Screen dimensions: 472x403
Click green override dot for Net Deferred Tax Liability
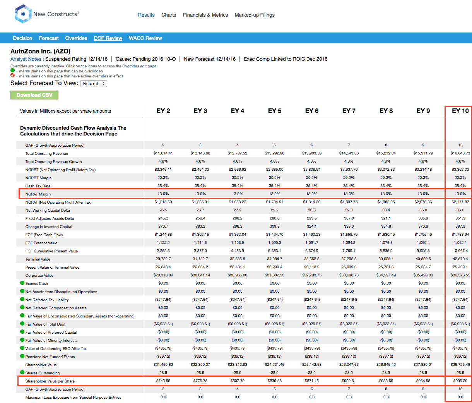pyautogui.click(x=22, y=299)
